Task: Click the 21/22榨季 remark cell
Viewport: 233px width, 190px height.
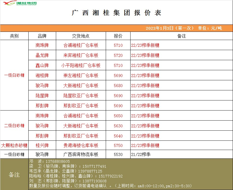Action: (141, 154)
